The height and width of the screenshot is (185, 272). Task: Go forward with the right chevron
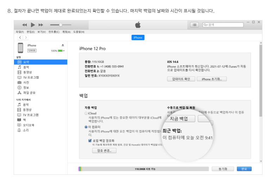click(x=26, y=37)
